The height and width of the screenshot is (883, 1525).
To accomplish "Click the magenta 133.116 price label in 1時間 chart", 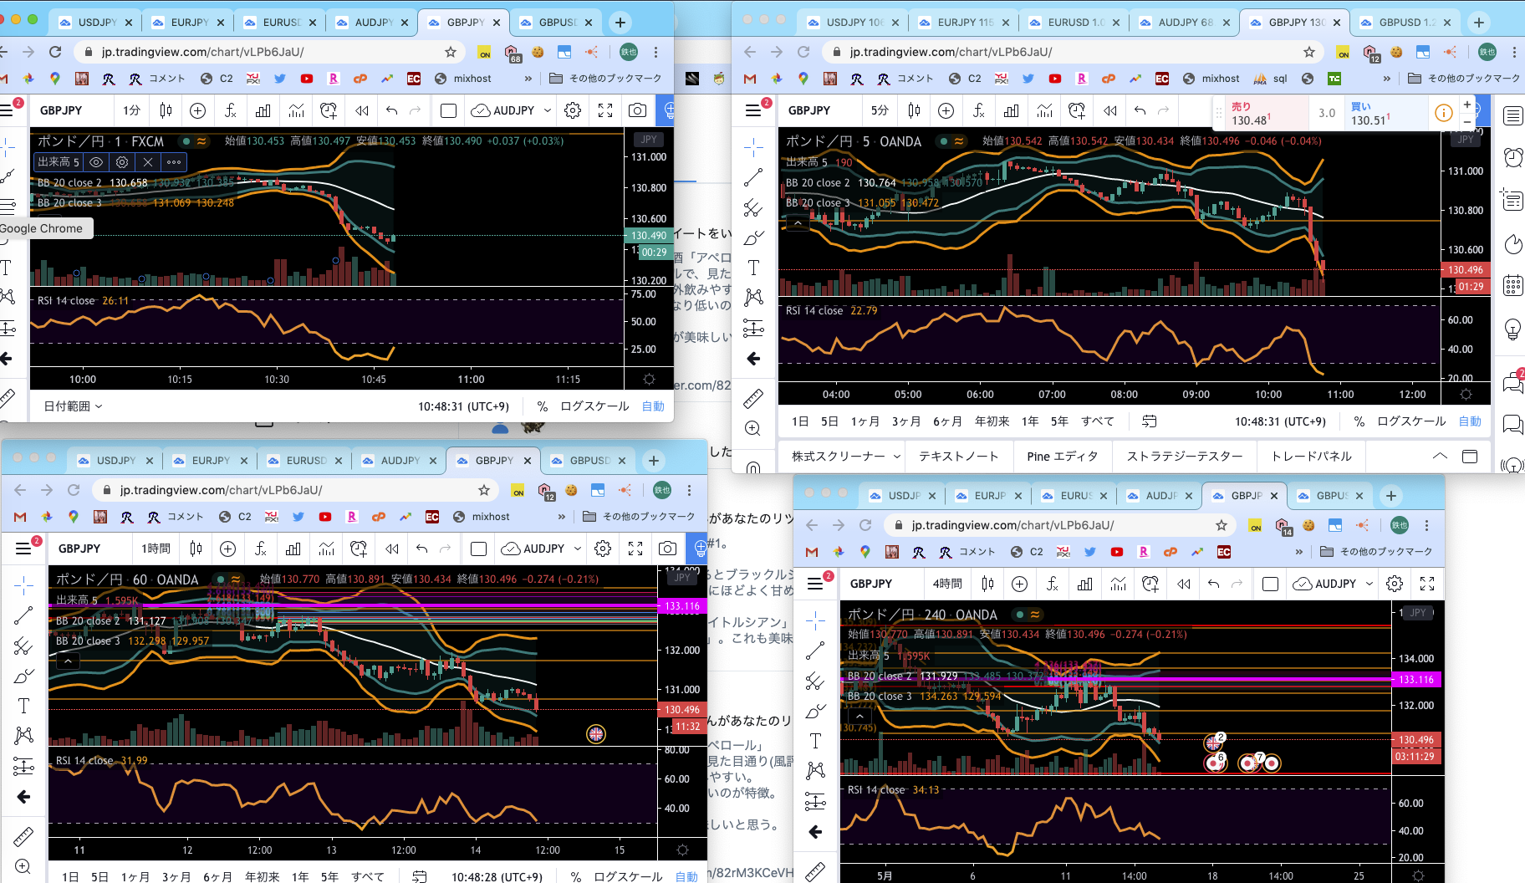I will [x=681, y=606].
